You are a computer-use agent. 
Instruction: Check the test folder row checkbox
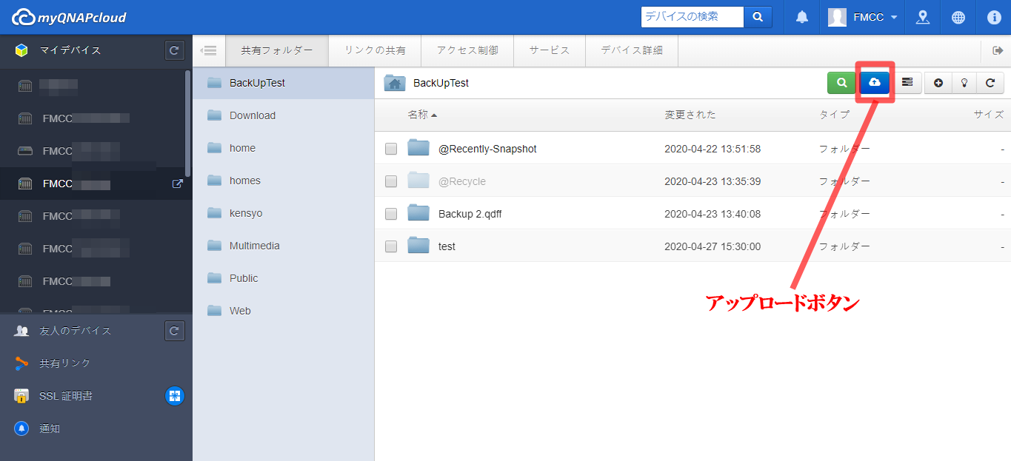tap(391, 246)
